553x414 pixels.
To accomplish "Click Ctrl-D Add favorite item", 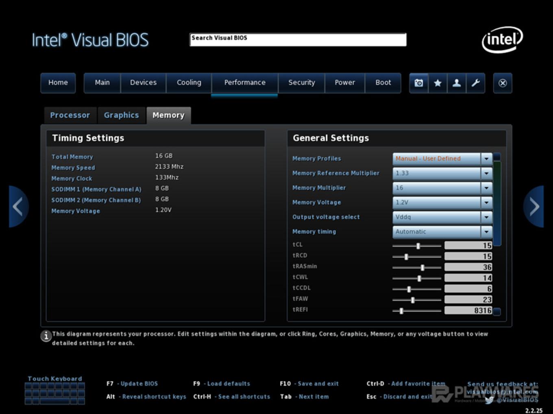I will pyautogui.click(x=406, y=383).
